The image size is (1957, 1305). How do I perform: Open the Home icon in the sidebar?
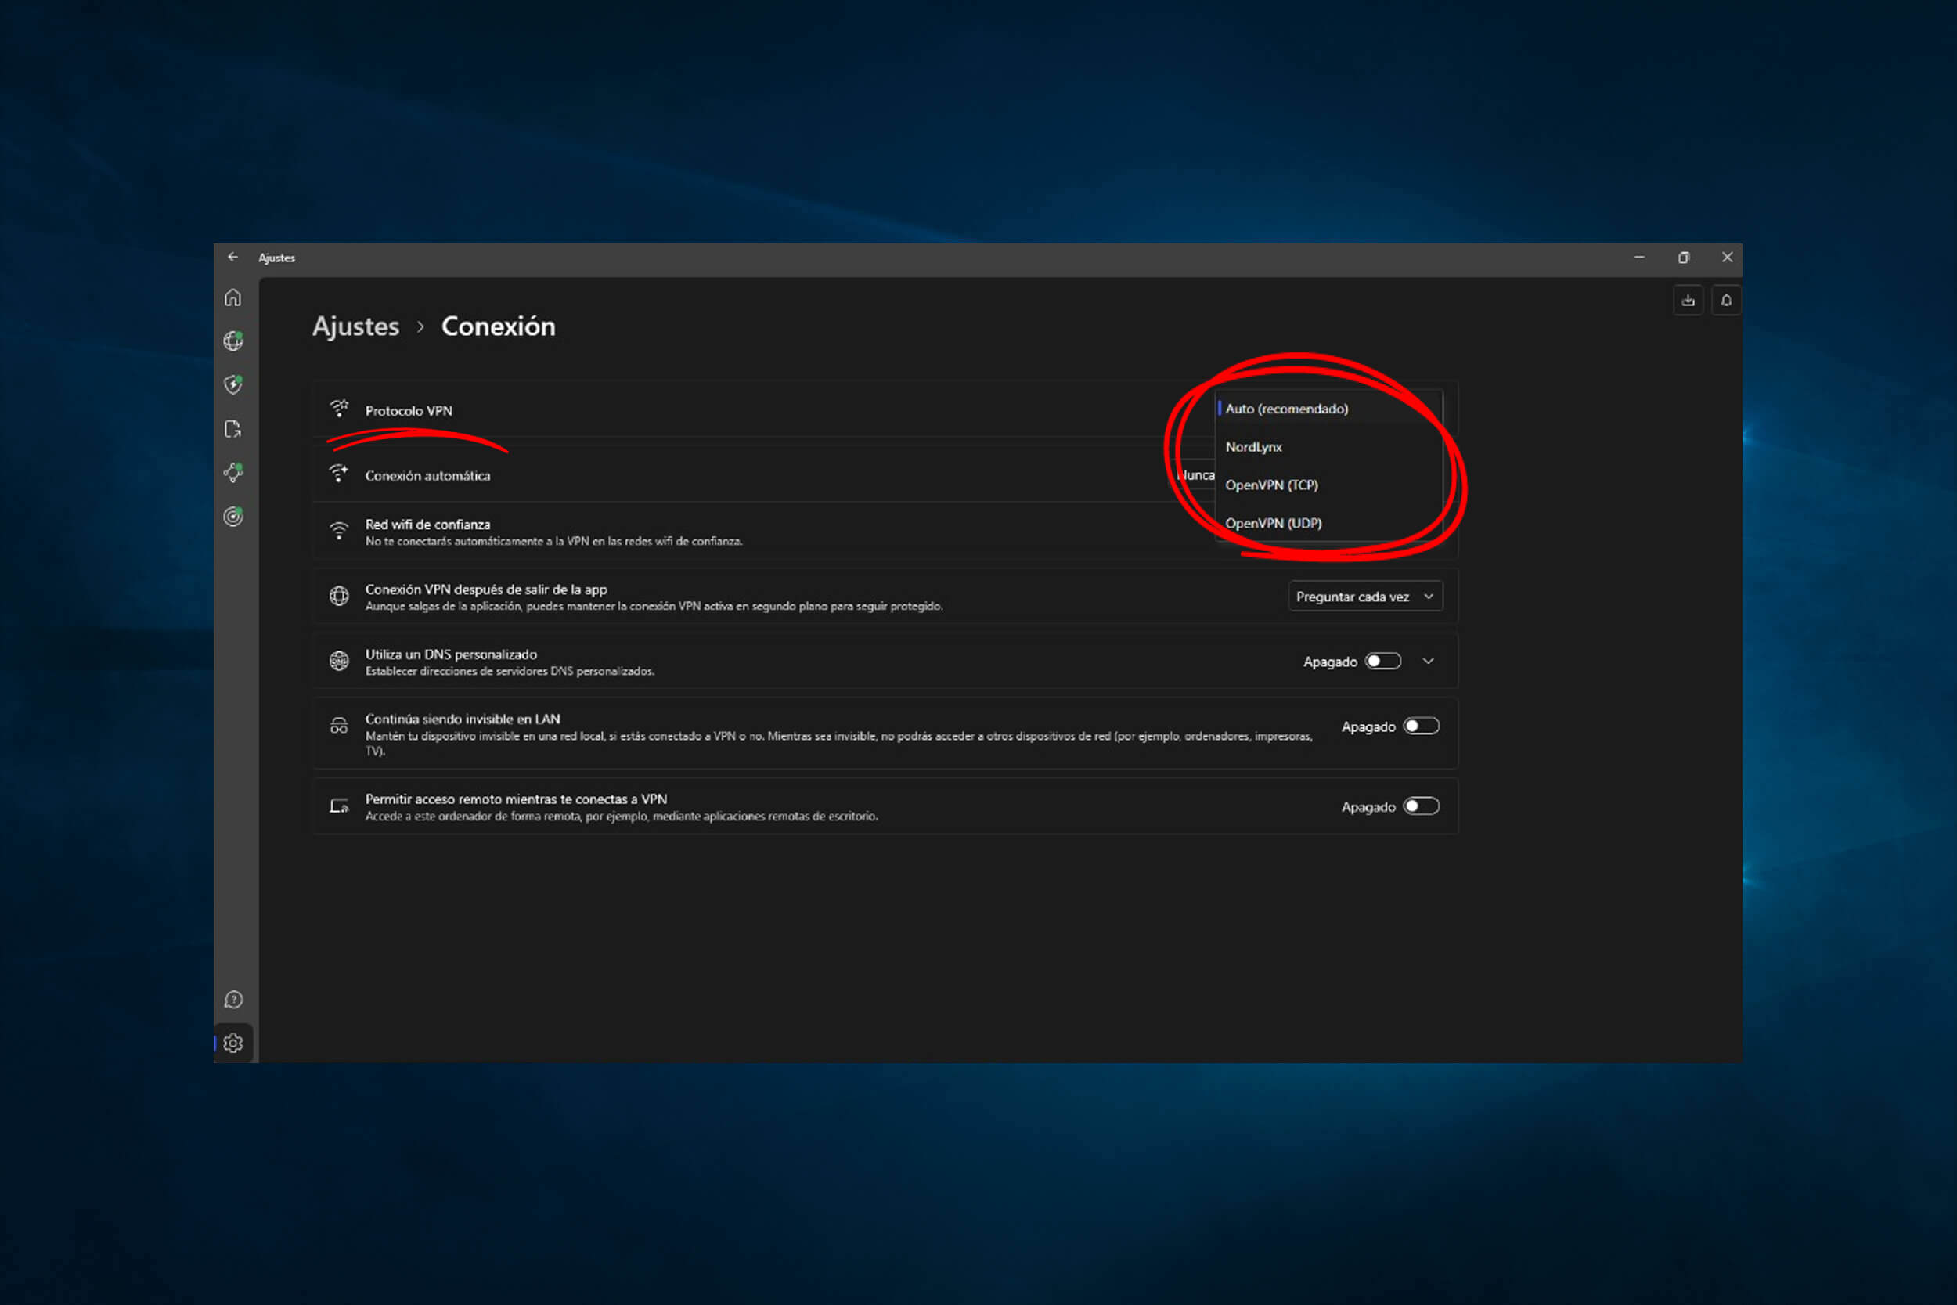233,297
